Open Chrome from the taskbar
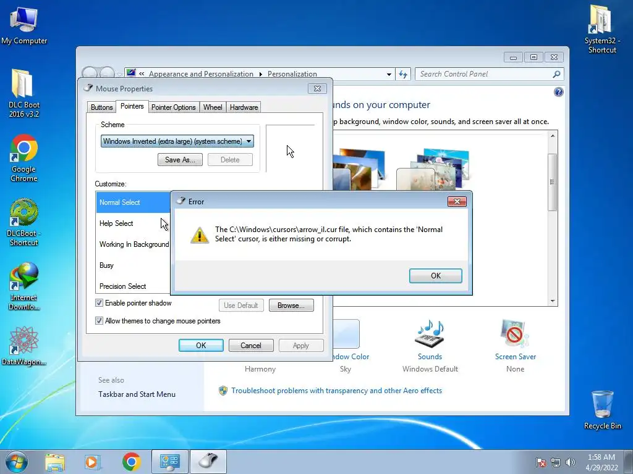 coord(131,462)
